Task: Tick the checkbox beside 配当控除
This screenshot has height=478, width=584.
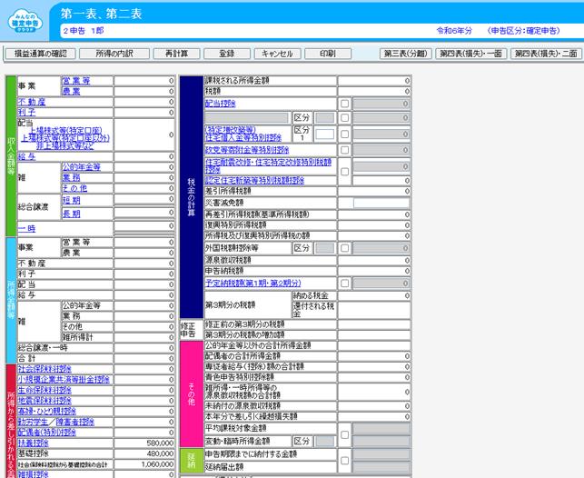Action: pyautogui.click(x=344, y=104)
